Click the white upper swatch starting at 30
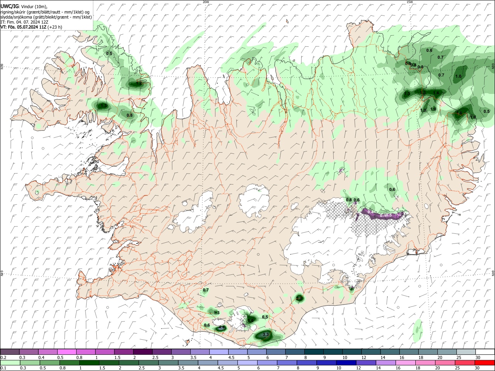The width and height of the screenshot is (495, 371). click(485, 352)
